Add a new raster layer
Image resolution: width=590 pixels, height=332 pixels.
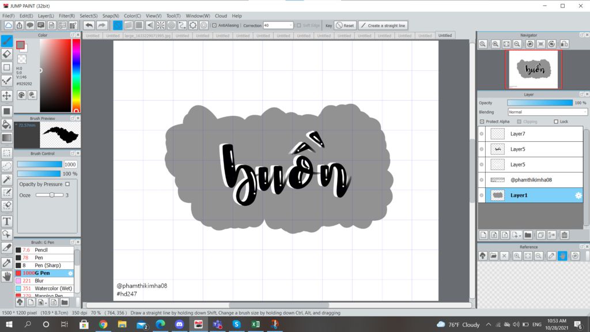click(x=483, y=235)
